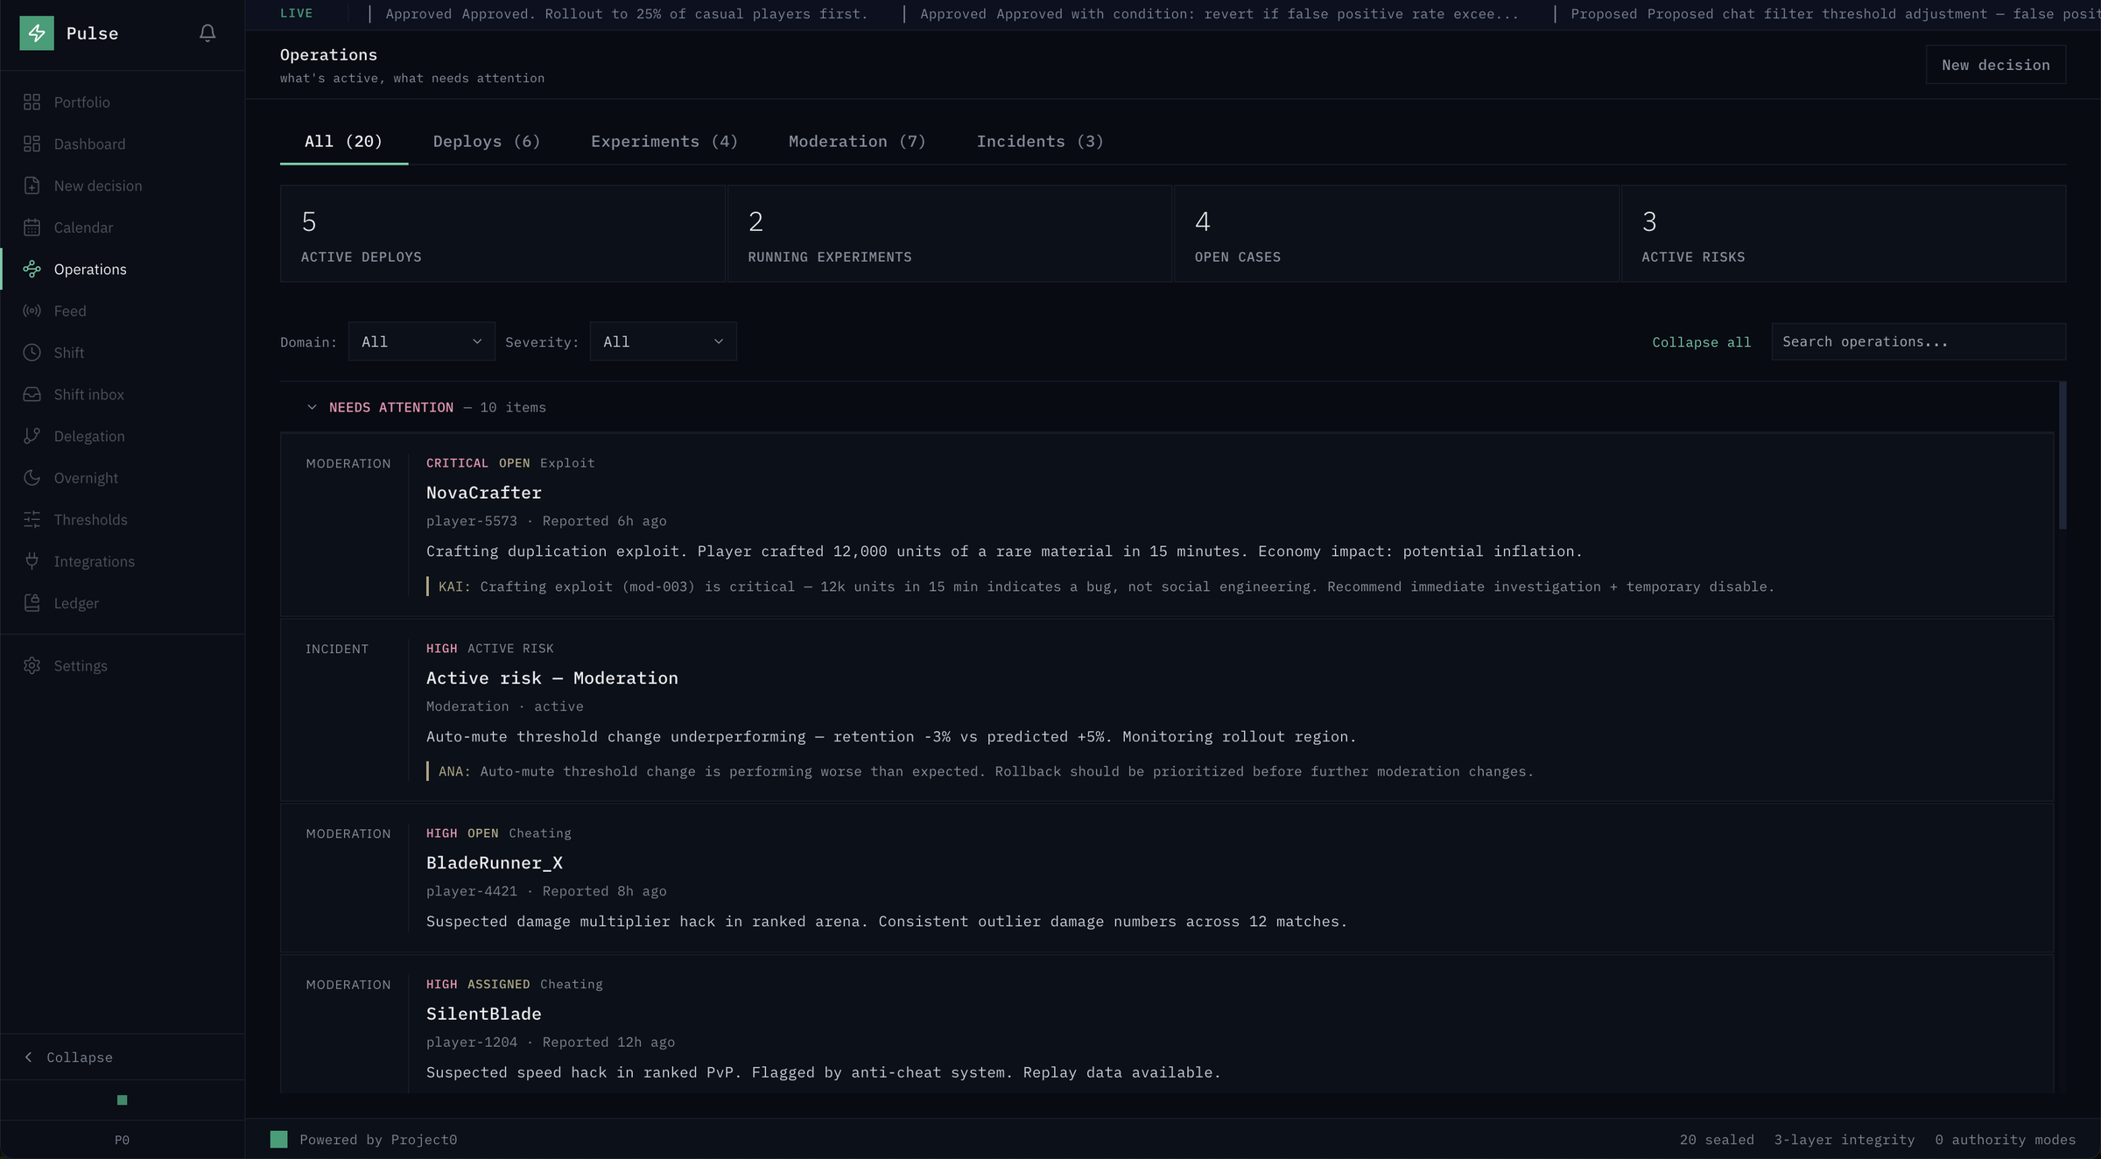The width and height of the screenshot is (2101, 1159).
Task: Click 3-layer integrity in status bar
Action: pos(1845,1140)
